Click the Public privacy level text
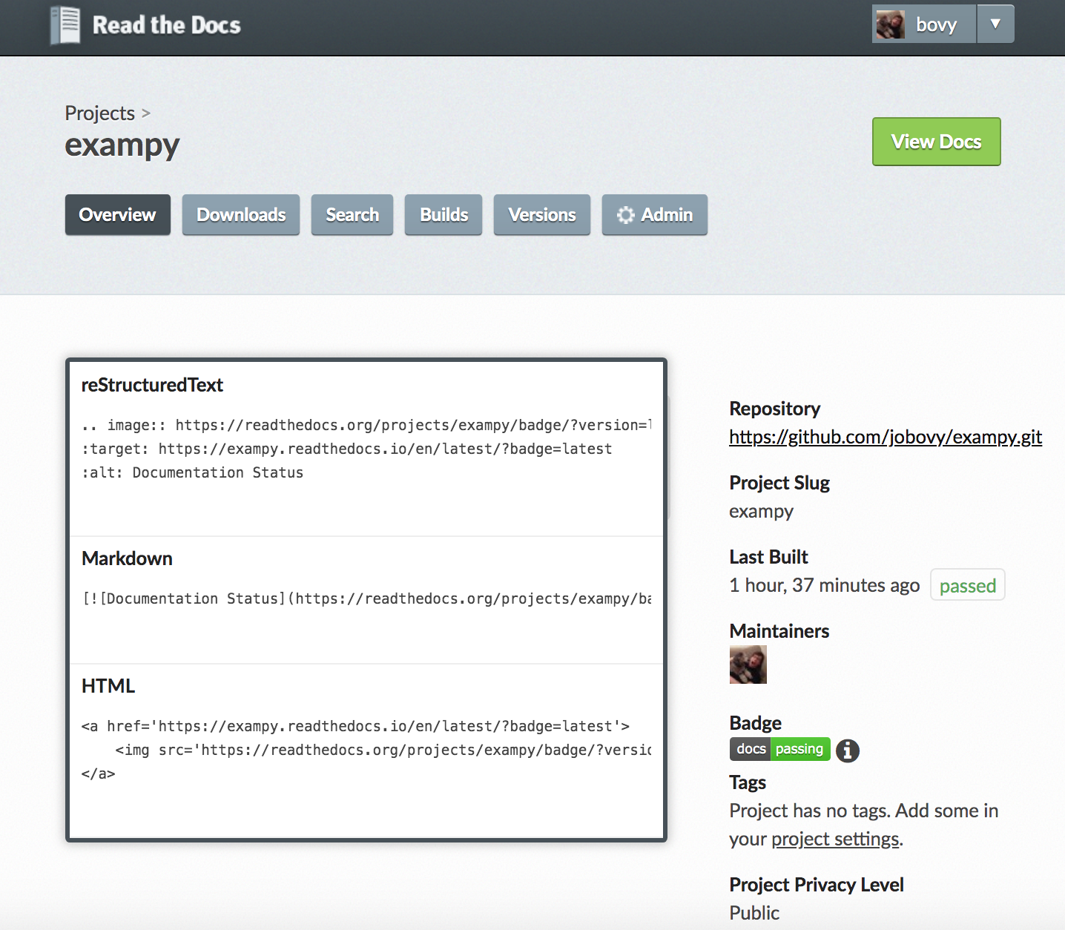1065x930 pixels. point(754,913)
